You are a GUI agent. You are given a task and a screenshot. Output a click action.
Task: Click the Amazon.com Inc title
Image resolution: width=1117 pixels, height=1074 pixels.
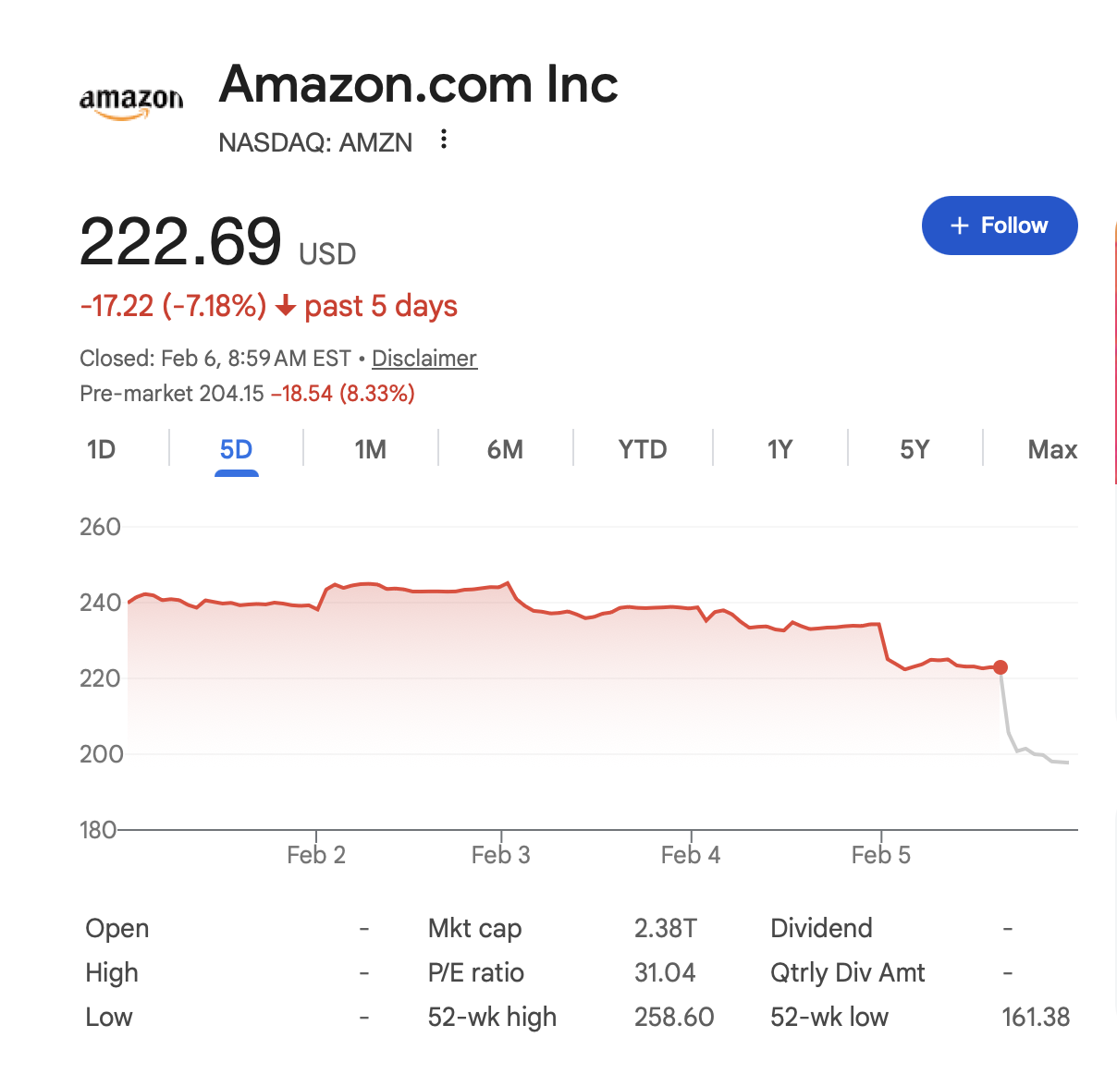click(x=418, y=84)
